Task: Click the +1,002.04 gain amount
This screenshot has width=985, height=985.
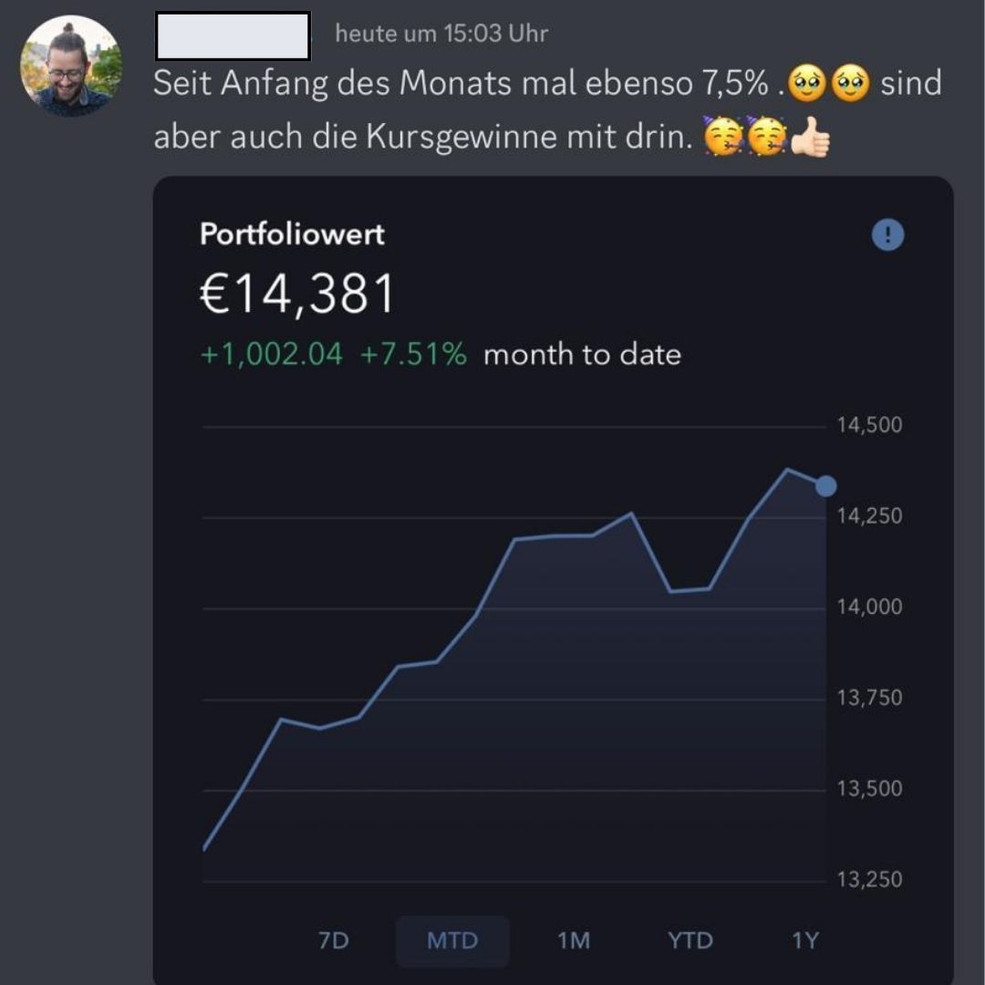Action: pos(272,354)
